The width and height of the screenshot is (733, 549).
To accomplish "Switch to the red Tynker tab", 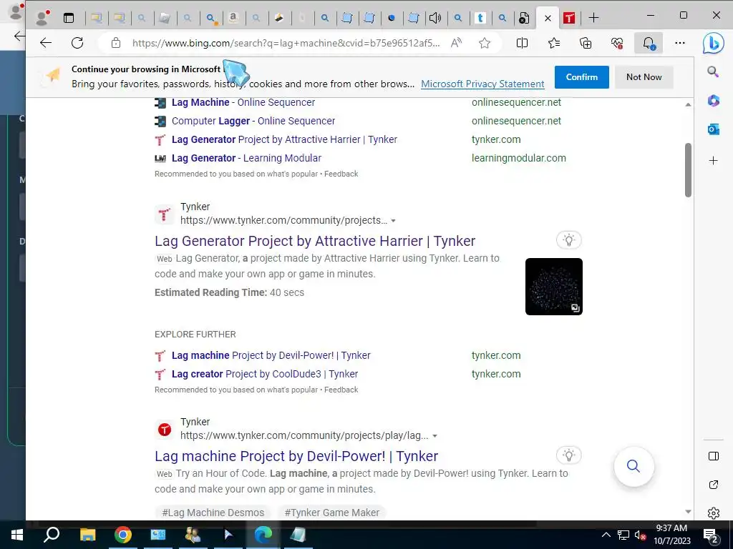I will coord(569,18).
